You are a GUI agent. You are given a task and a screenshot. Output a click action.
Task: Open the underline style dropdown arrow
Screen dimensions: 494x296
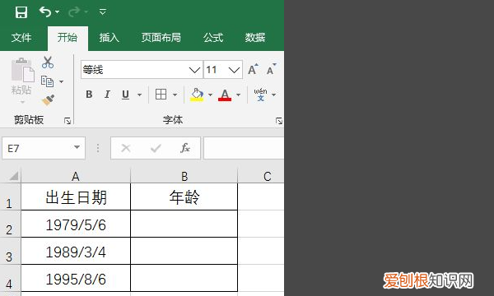pos(139,95)
